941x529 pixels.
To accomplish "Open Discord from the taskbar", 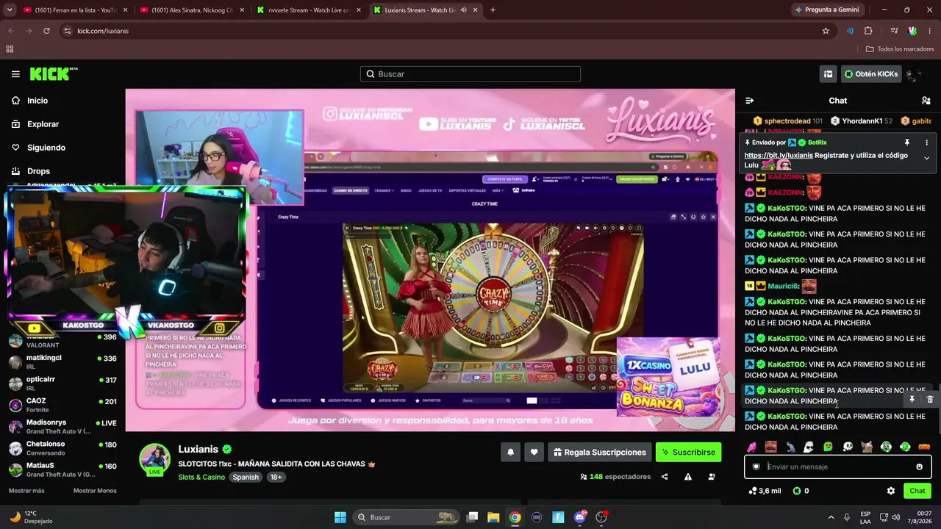I will (580, 517).
